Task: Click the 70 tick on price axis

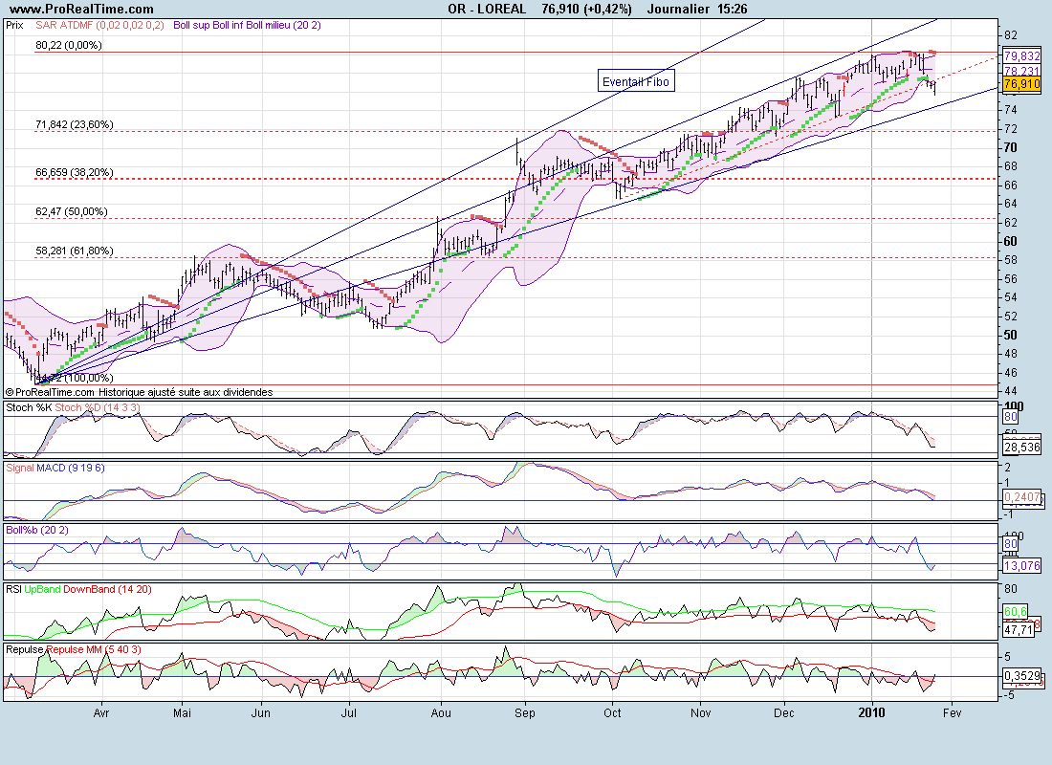Action: [1011, 147]
